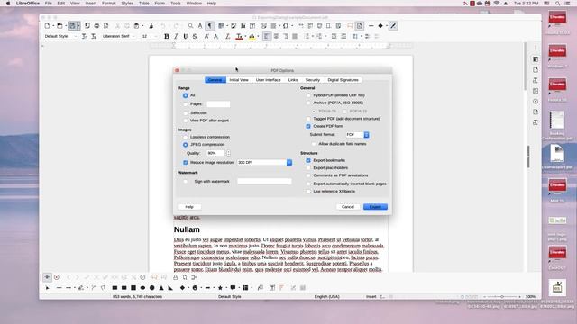
Task: Click the Draw functions pencil icon
Action: point(393,26)
